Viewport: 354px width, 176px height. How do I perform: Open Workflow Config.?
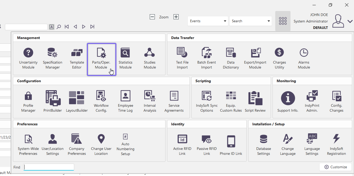point(101,101)
